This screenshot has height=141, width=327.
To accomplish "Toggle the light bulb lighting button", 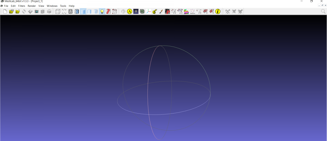I will coord(102,11).
